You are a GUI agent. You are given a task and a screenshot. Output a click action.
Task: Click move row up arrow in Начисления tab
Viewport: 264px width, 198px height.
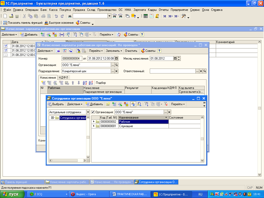pyautogui.click(x=73, y=83)
